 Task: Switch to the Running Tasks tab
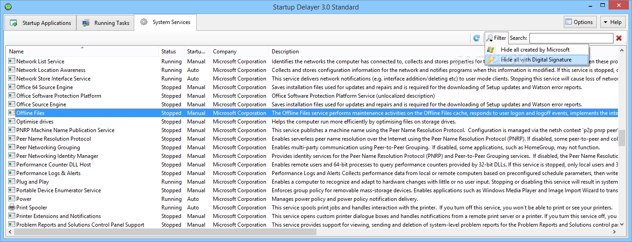pos(106,23)
